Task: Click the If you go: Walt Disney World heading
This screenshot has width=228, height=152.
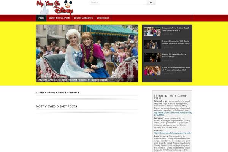Action: [x=170, y=97]
